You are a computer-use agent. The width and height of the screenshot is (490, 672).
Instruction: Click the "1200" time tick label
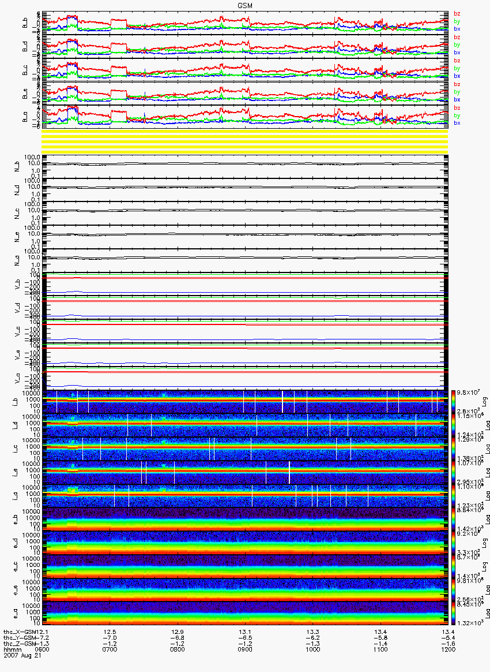click(x=448, y=649)
